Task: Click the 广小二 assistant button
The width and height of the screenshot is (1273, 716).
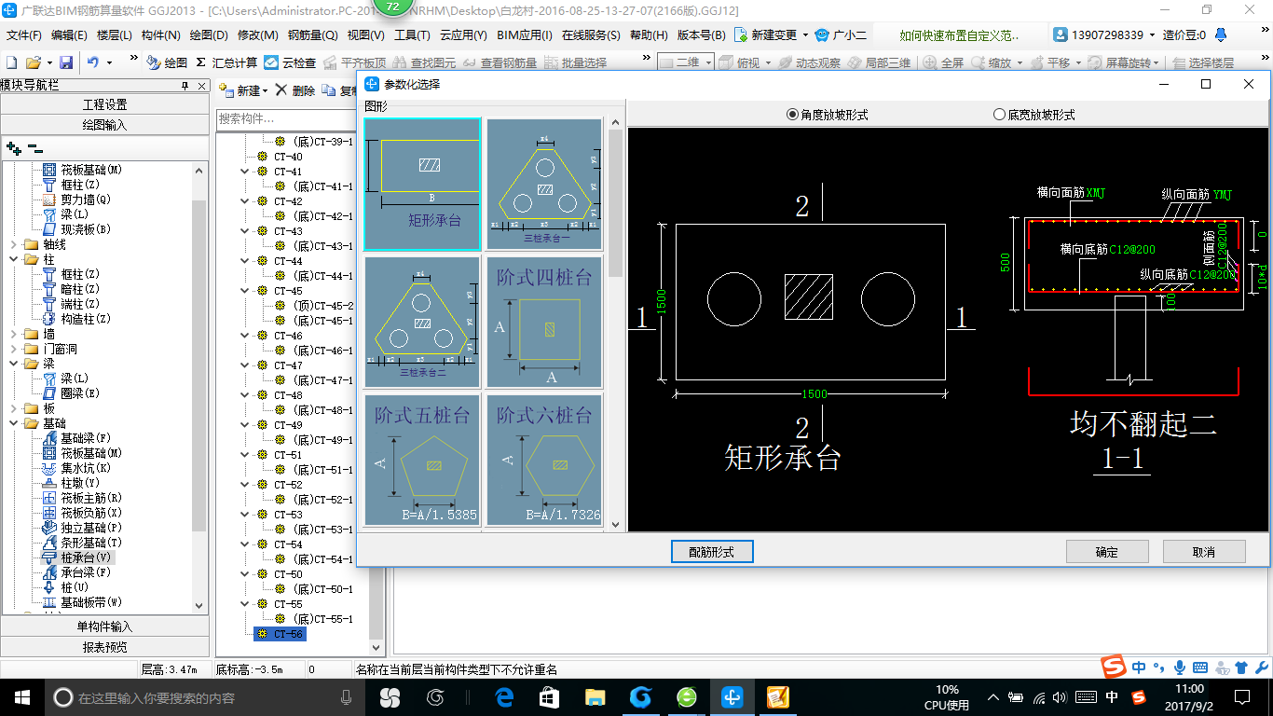Action: [841, 34]
